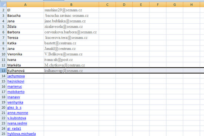Select column B header
The image size is (204, 136).
(71, 4)
